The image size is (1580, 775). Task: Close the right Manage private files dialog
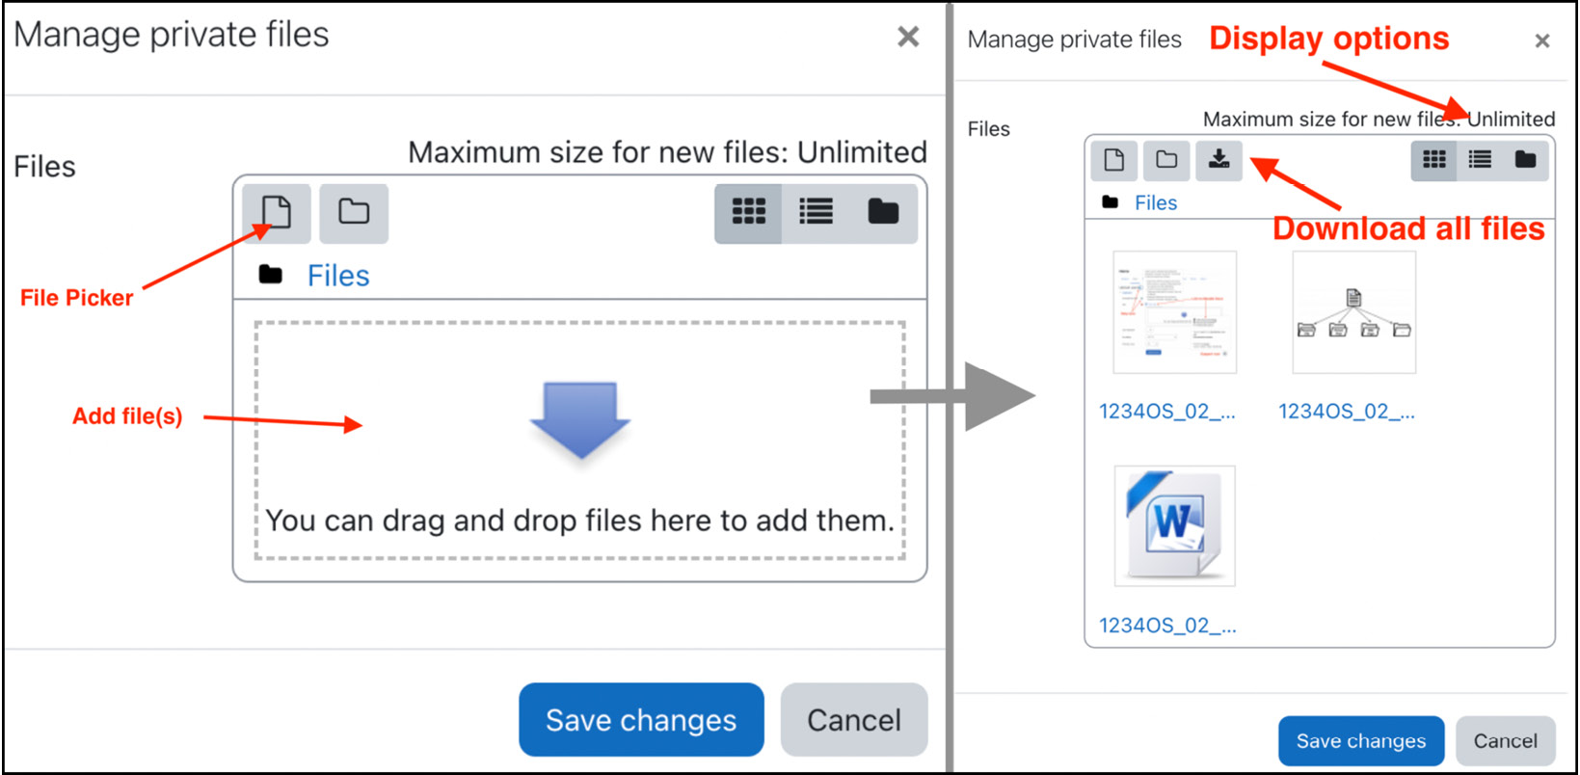click(1541, 40)
